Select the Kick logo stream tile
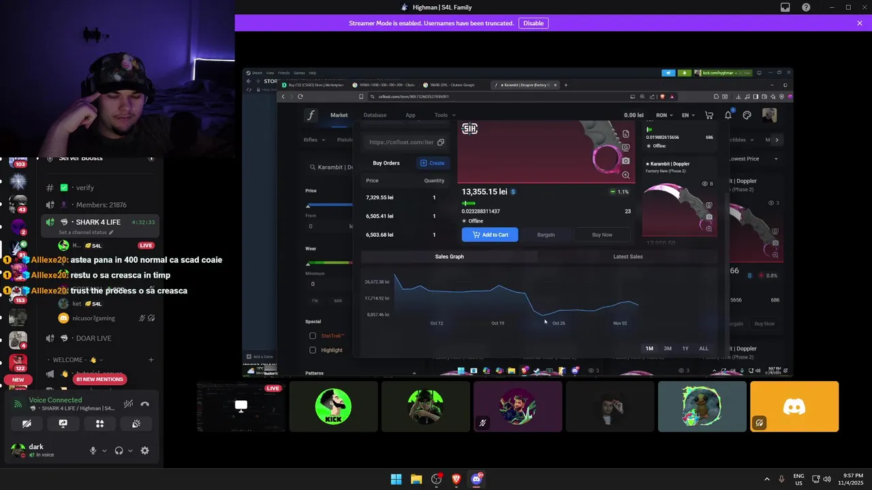 (333, 406)
